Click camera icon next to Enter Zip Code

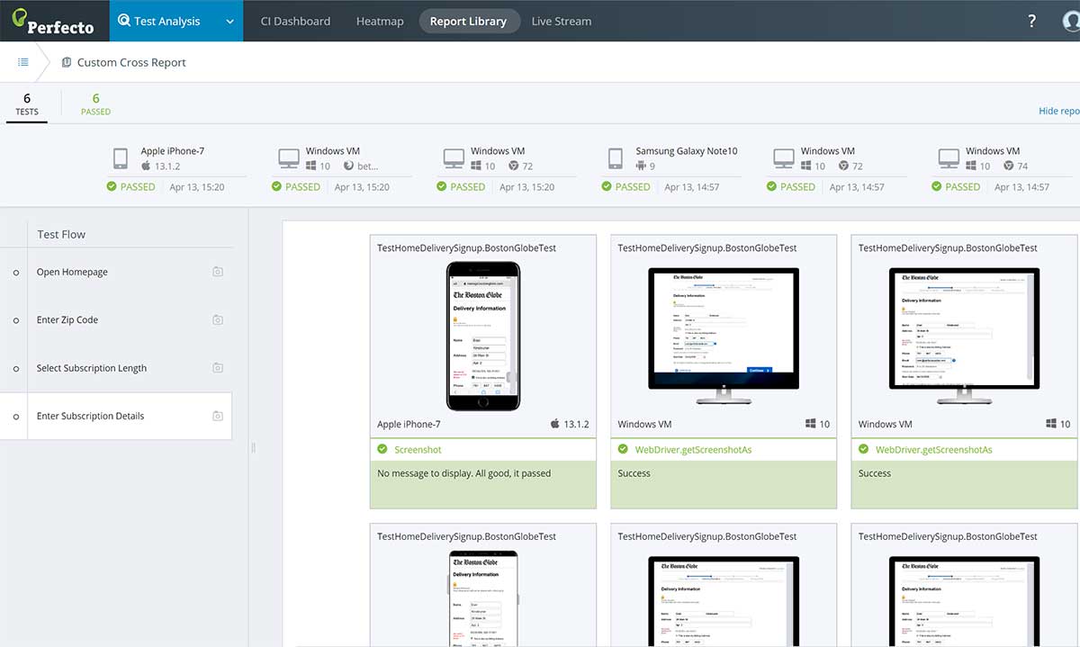tap(217, 319)
